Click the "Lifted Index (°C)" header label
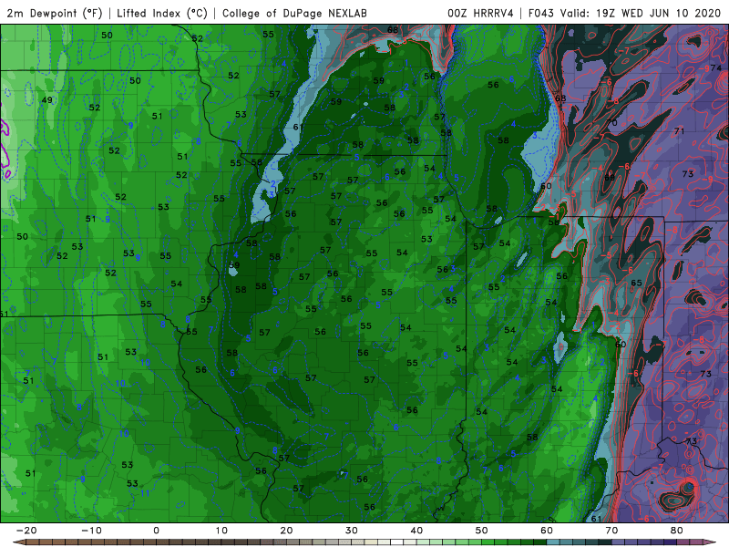The width and height of the screenshot is (729, 547). tap(162, 13)
